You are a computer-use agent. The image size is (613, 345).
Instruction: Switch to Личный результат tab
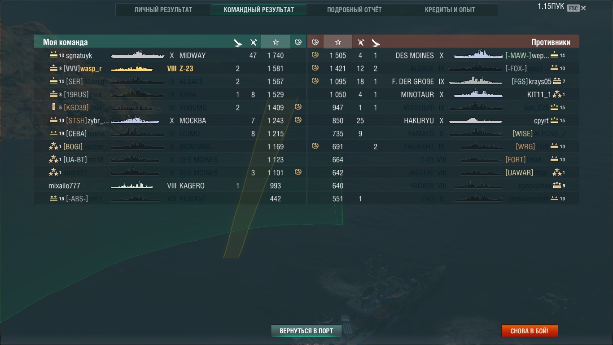pyautogui.click(x=163, y=9)
